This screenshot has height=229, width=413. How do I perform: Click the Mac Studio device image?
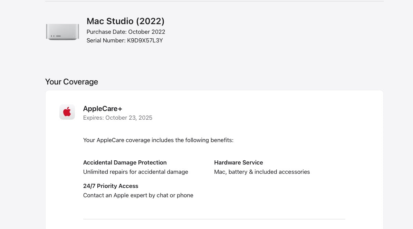[63, 32]
